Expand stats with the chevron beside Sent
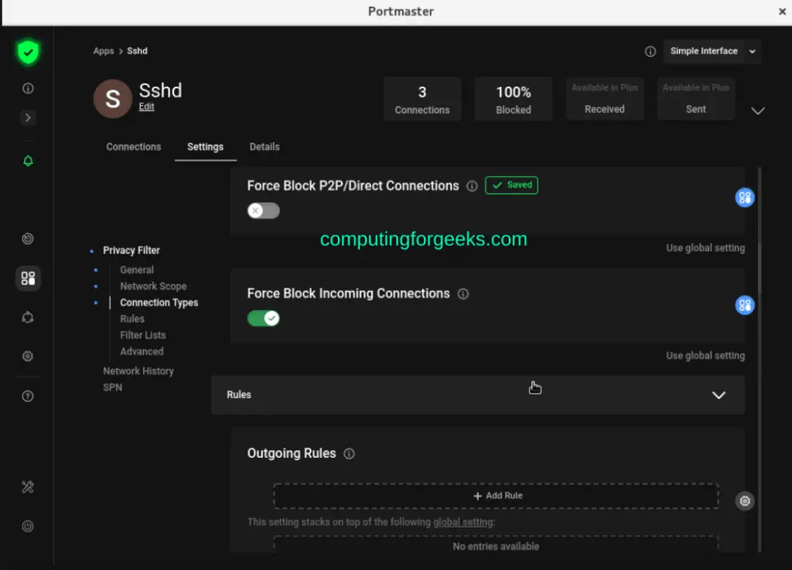Image resolution: width=792 pixels, height=570 pixels. tap(758, 111)
